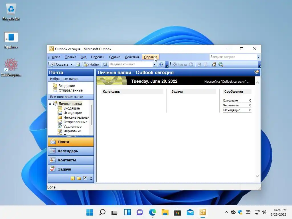The height and width of the screenshot is (219, 292).
Task: Open the Действия menu
Action: [x=132, y=57]
